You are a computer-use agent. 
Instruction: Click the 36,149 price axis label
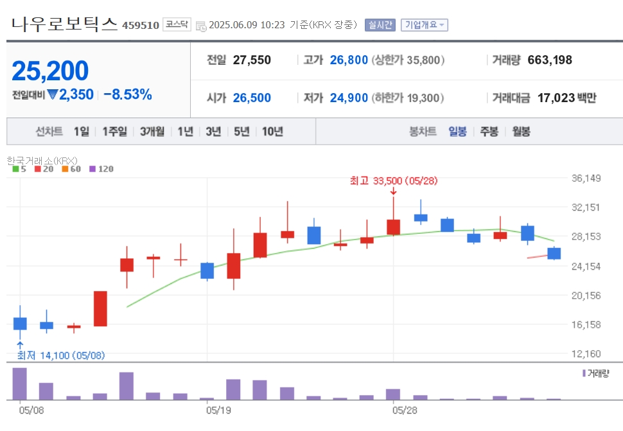tap(586, 179)
